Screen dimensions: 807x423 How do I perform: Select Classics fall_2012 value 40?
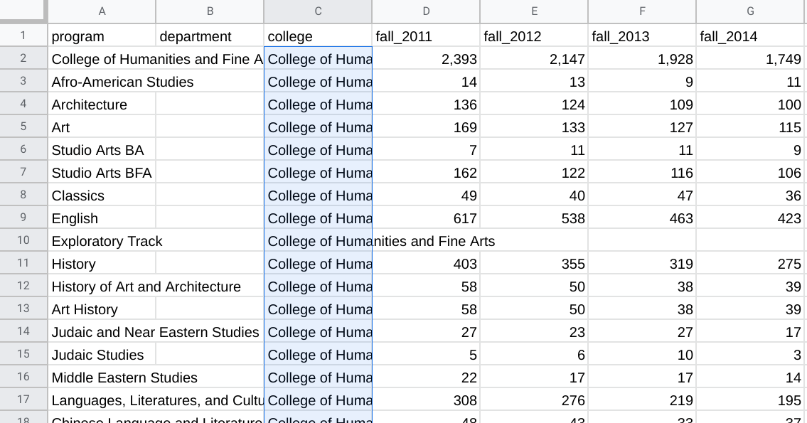click(534, 196)
